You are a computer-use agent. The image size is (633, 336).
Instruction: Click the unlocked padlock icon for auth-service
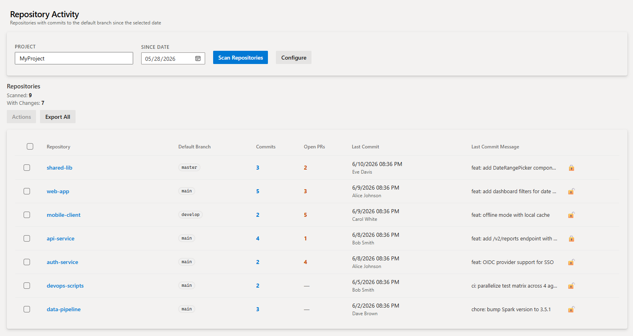tap(571, 262)
